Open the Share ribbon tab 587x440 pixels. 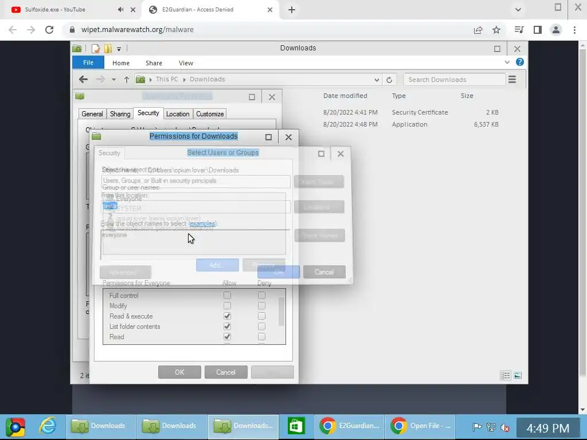[x=154, y=63]
